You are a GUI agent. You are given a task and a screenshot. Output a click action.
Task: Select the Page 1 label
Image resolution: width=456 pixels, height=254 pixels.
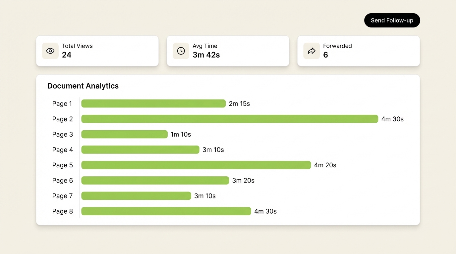(x=62, y=104)
